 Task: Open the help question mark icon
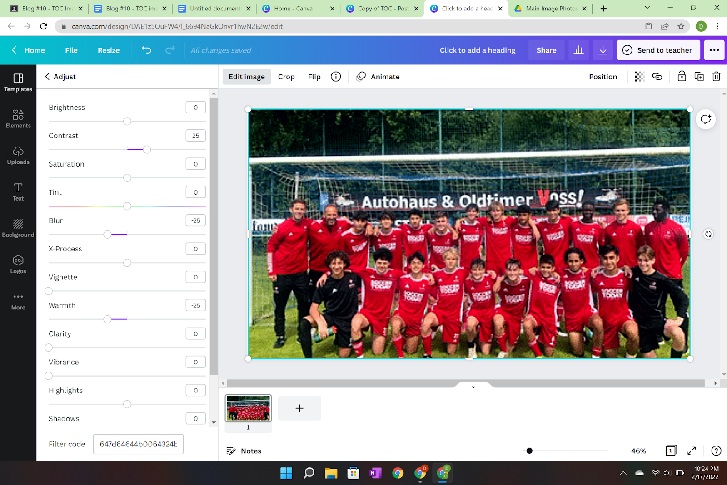click(x=716, y=451)
